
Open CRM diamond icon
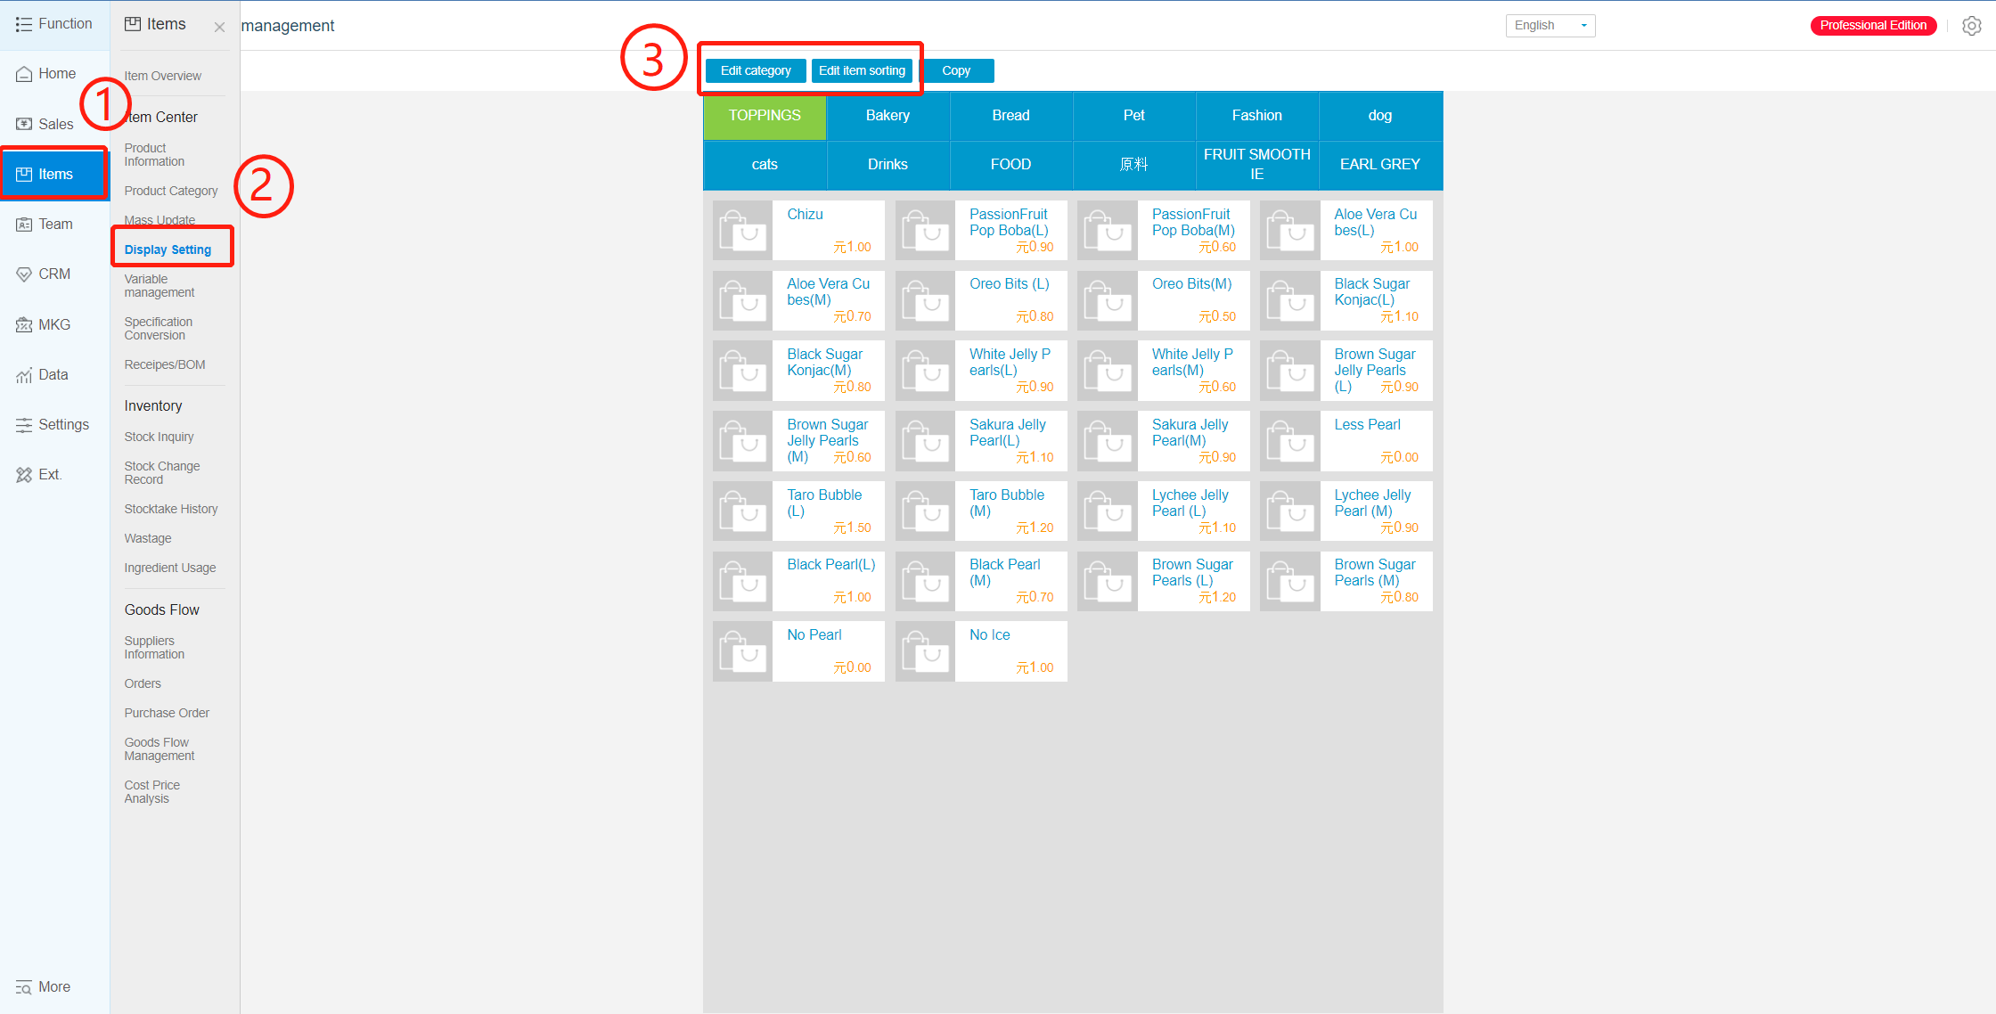(24, 274)
